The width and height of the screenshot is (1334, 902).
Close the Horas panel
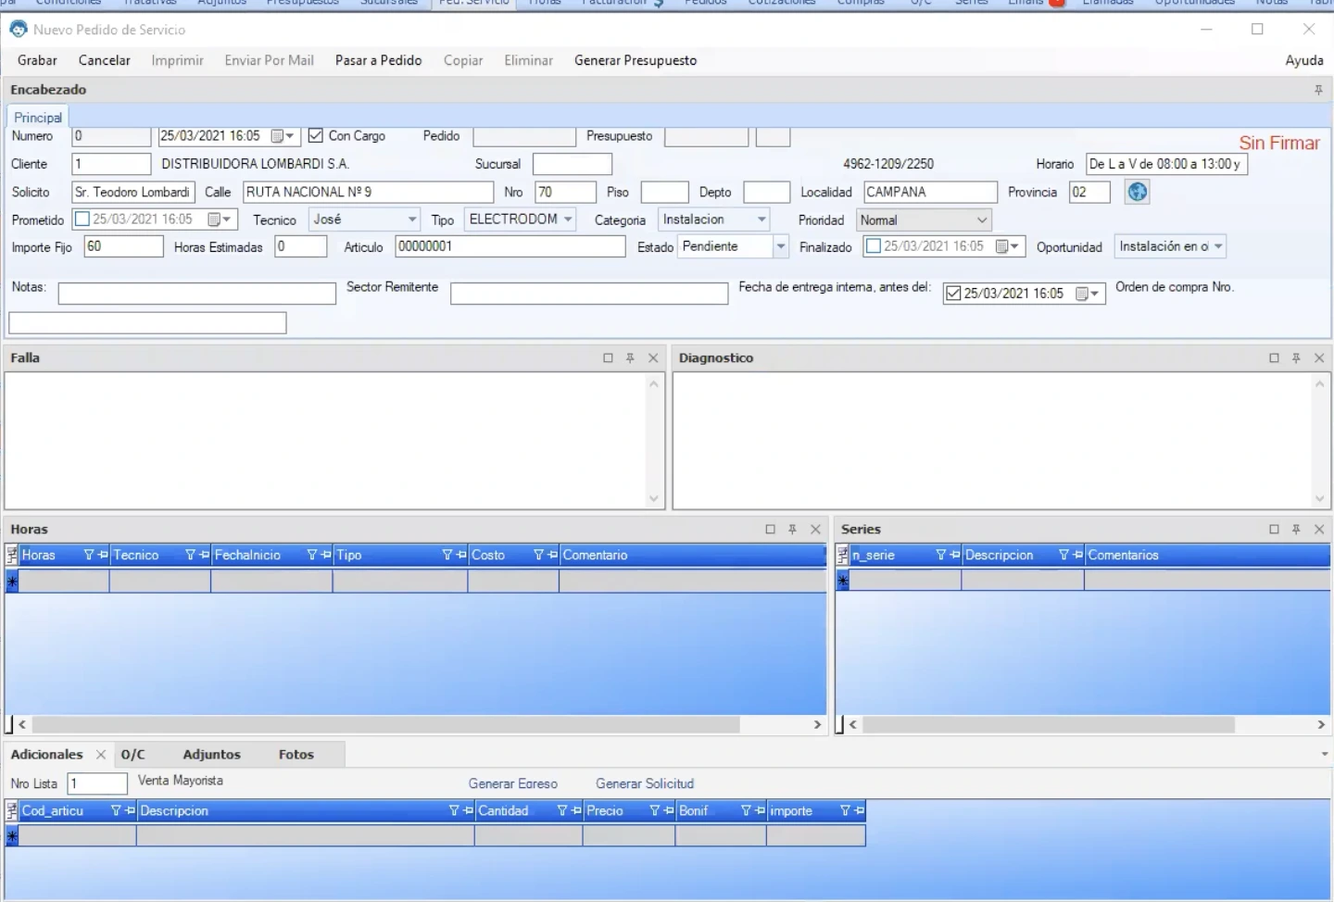(x=815, y=530)
